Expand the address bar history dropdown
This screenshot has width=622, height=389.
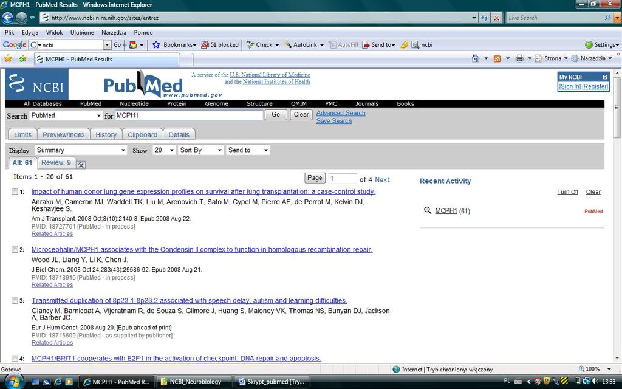[x=474, y=18]
